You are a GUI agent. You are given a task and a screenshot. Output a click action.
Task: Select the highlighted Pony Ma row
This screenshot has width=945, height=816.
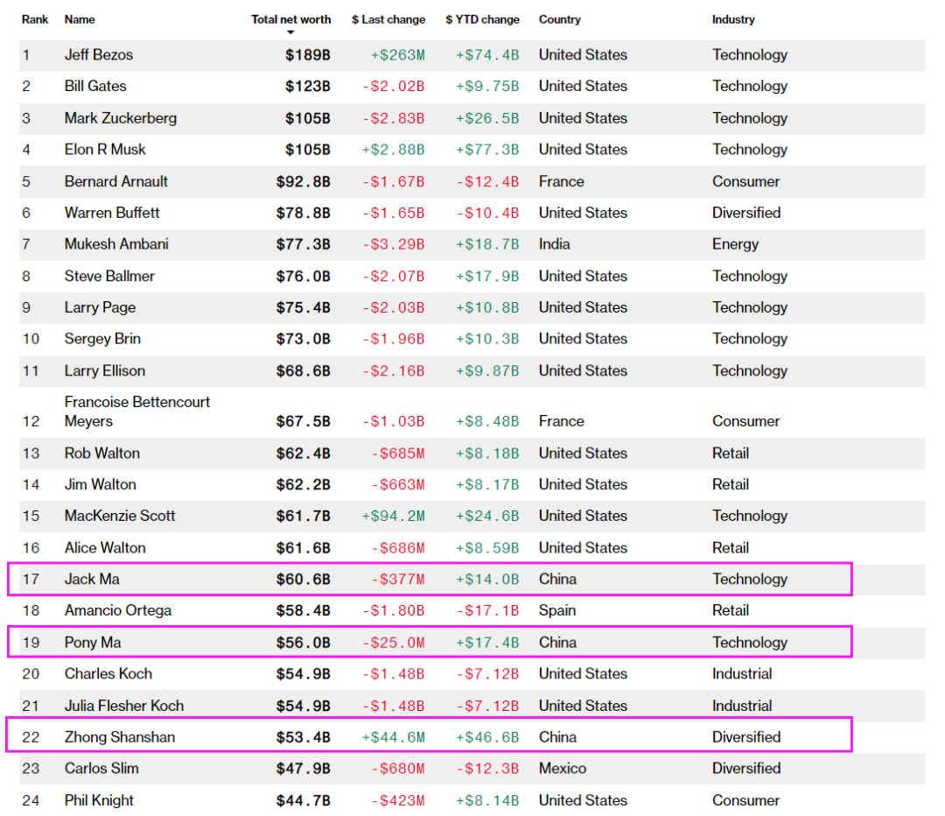coord(430,643)
